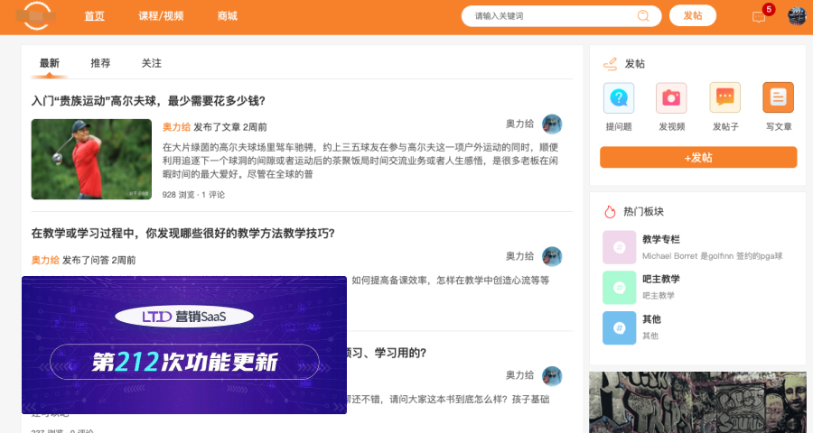Click the site logo in the orange header
This screenshot has width=813, height=433.
click(36, 16)
